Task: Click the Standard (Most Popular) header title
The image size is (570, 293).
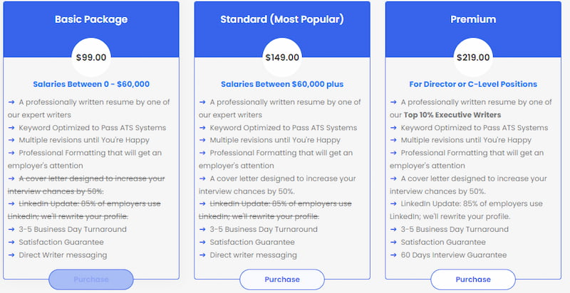Action: point(282,19)
